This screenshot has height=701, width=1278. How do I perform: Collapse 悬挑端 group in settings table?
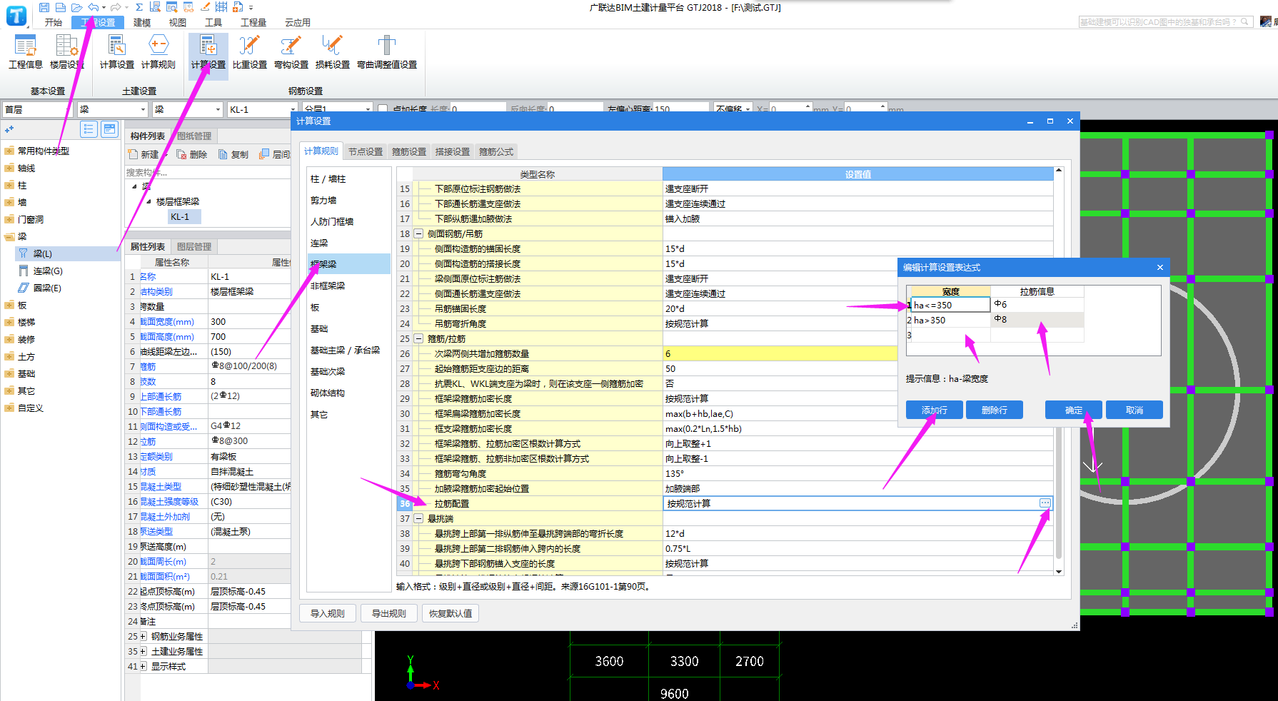click(419, 518)
